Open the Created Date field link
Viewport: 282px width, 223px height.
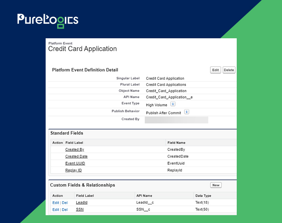tap(76, 156)
